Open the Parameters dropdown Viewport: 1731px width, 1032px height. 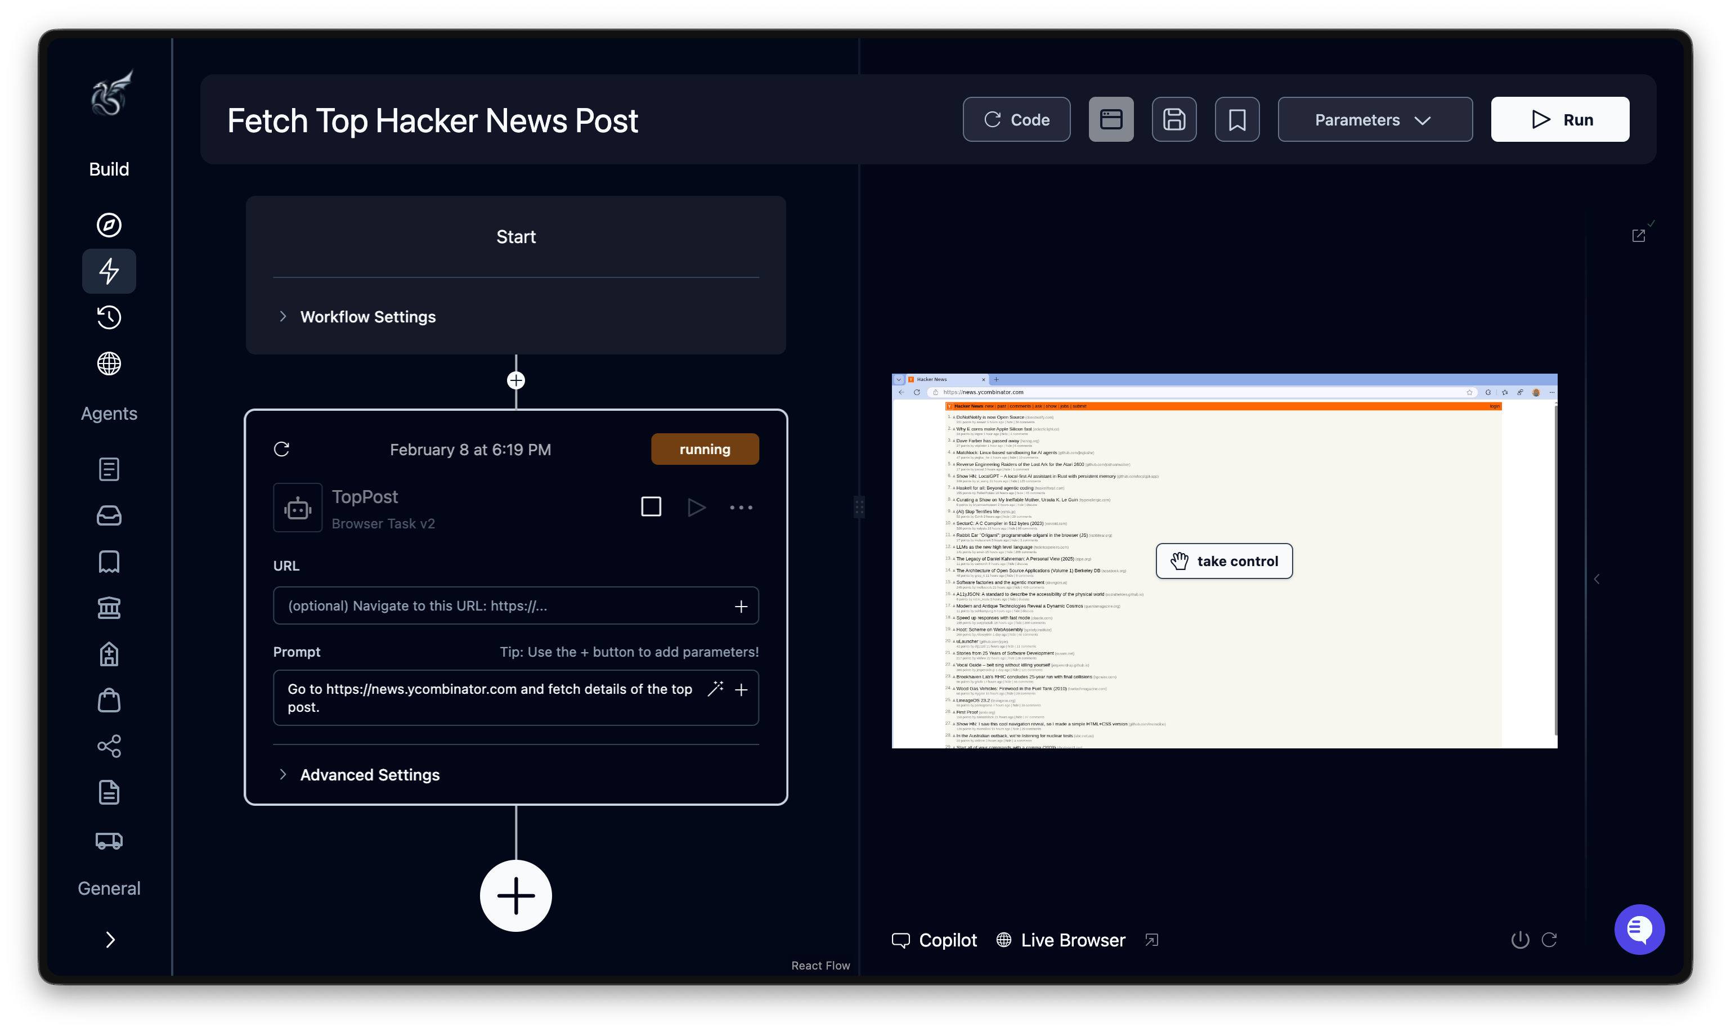1375,120
